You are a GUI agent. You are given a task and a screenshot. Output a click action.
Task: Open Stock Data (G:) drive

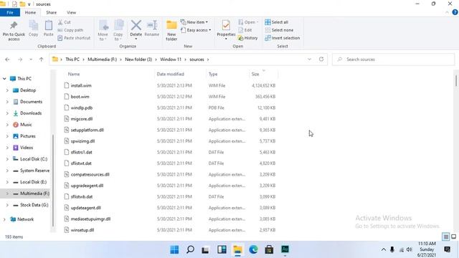tap(34, 205)
